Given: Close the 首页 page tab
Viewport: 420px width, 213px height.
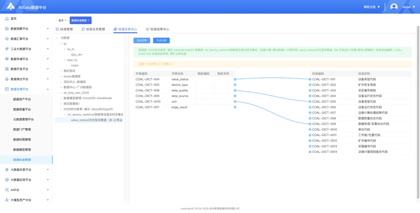Looking at the screenshot, I should (x=66, y=20).
